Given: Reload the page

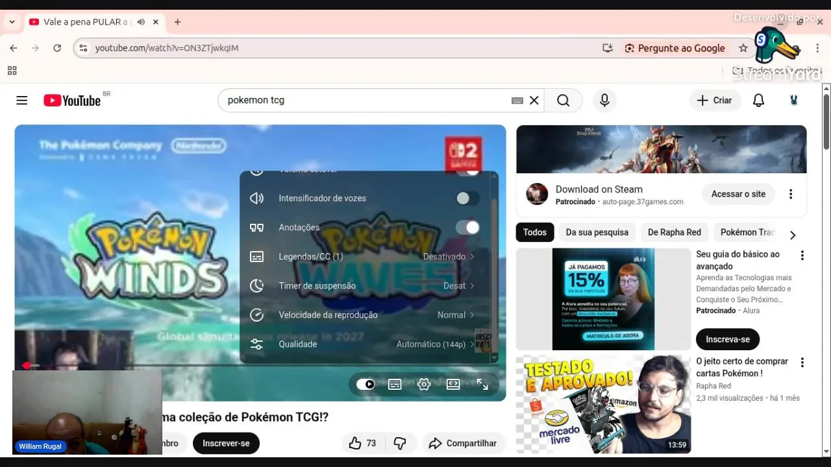Looking at the screenshot, I should click(57, 48).
